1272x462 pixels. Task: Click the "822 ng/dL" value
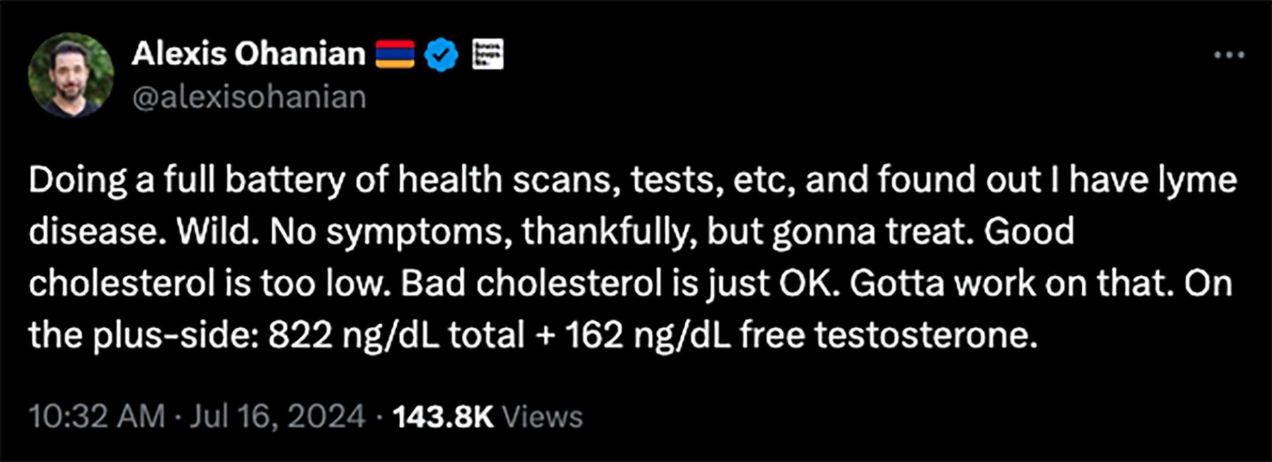point(354,335)
